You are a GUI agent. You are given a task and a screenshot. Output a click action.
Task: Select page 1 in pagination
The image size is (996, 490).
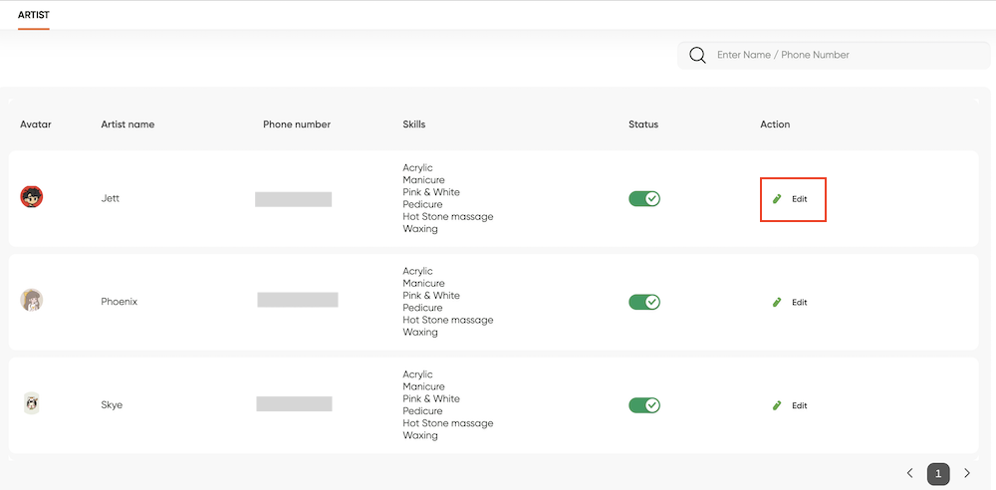[x=938, y=473]
